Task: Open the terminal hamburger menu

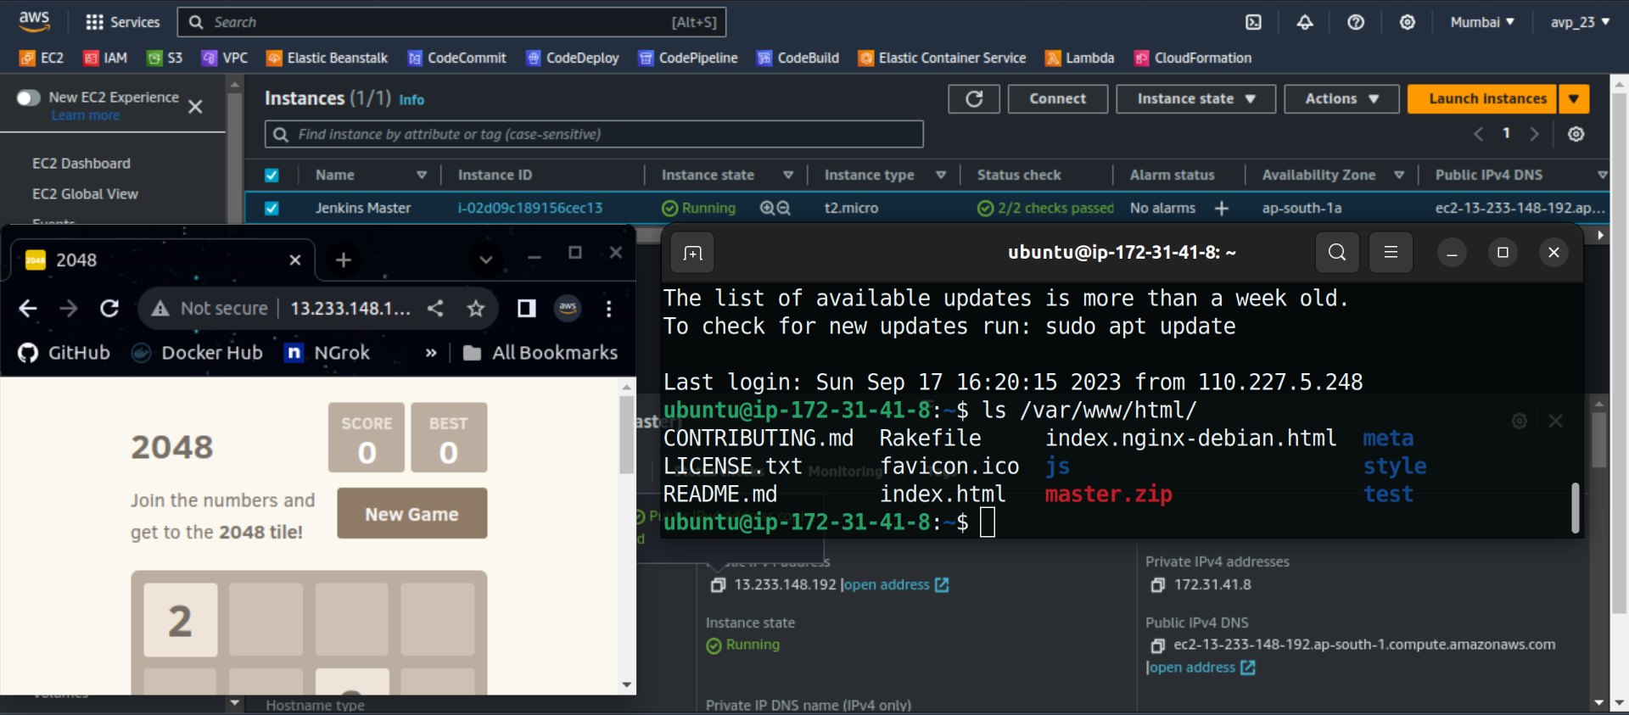Action: click(1391, 252)
